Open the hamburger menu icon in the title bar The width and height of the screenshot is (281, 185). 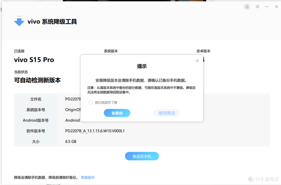click(257, 7)
